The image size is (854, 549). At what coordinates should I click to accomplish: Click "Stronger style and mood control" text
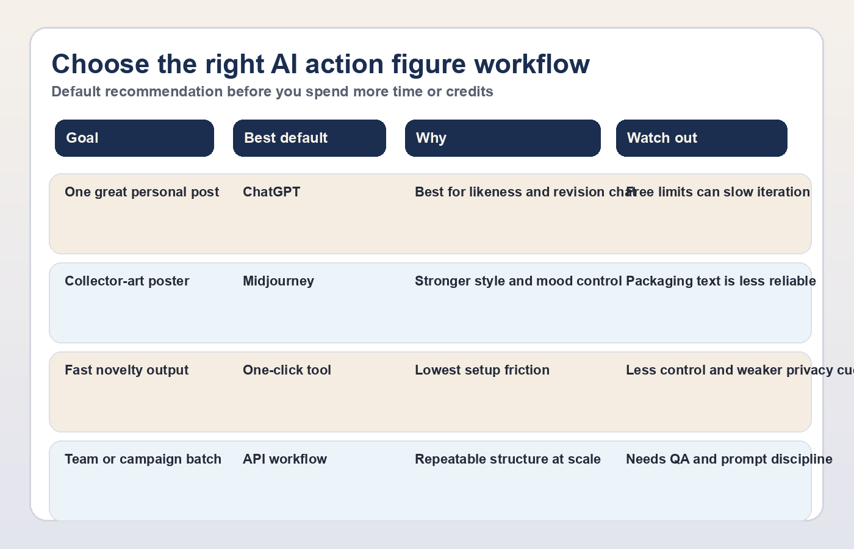[x=518, y=281]
